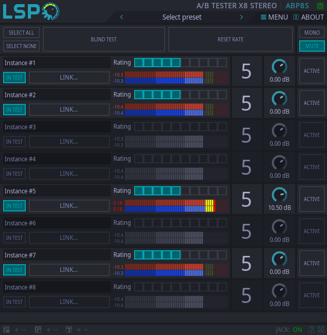
Task: Enable the MONO switch
Action: click(x=312, y=33)
